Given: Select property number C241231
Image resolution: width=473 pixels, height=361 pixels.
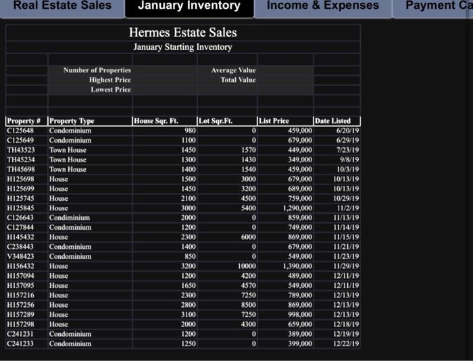Looking at the screenshot, I should point(26,334).
